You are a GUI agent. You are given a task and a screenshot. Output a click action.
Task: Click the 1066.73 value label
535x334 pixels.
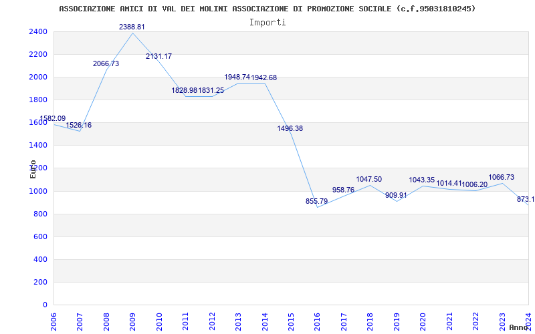[x=501, y=177]
